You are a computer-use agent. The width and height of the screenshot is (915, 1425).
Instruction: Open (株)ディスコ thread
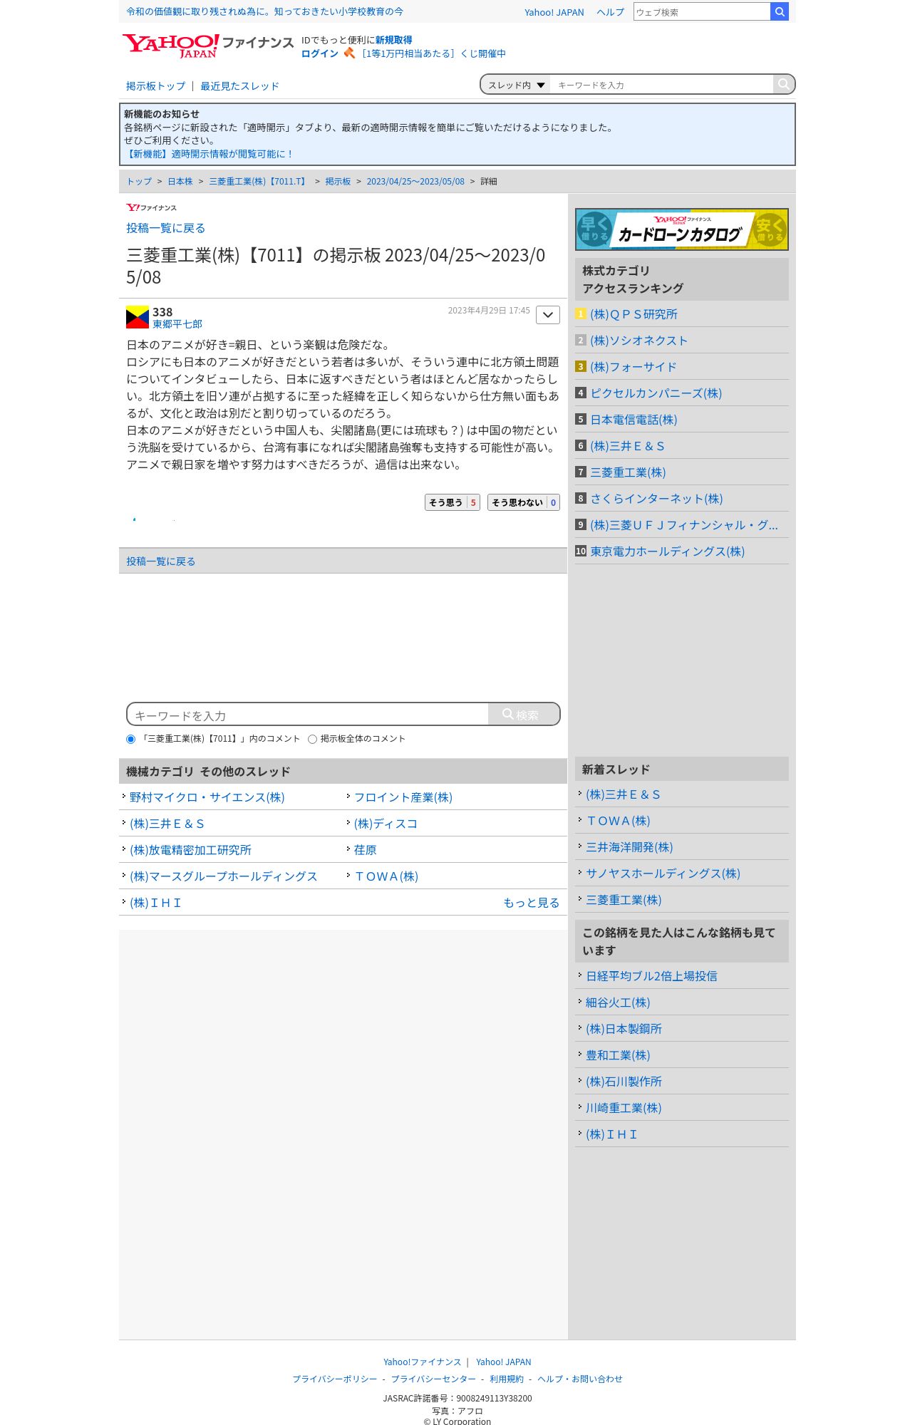tap(386, 824)
